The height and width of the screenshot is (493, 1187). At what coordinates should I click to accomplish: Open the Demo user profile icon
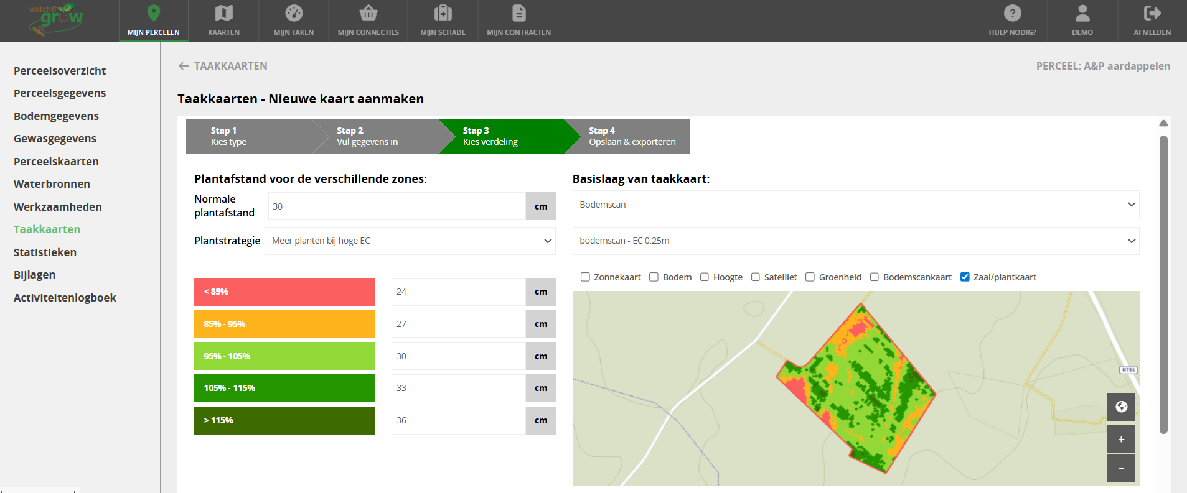tap(1082, 13)
